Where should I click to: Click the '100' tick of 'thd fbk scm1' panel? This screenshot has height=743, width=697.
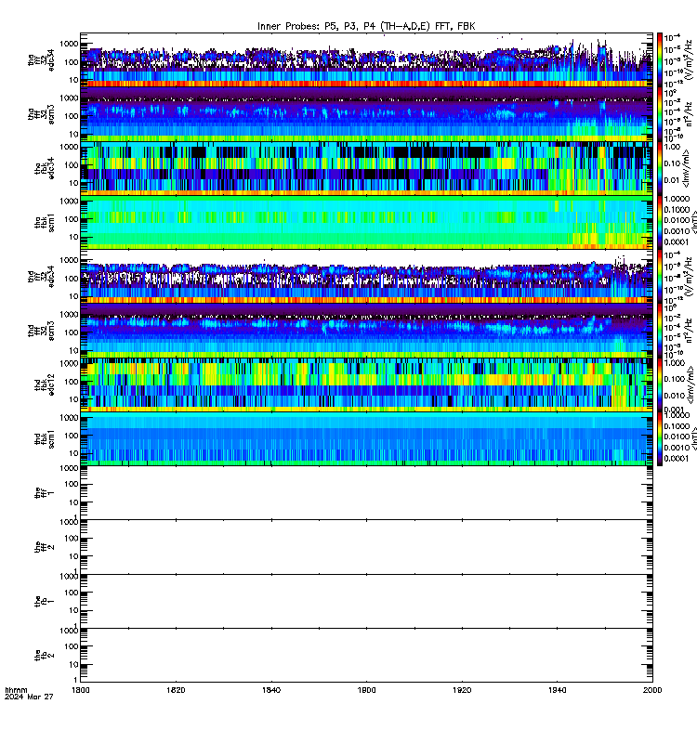click(x=72, y=436)
